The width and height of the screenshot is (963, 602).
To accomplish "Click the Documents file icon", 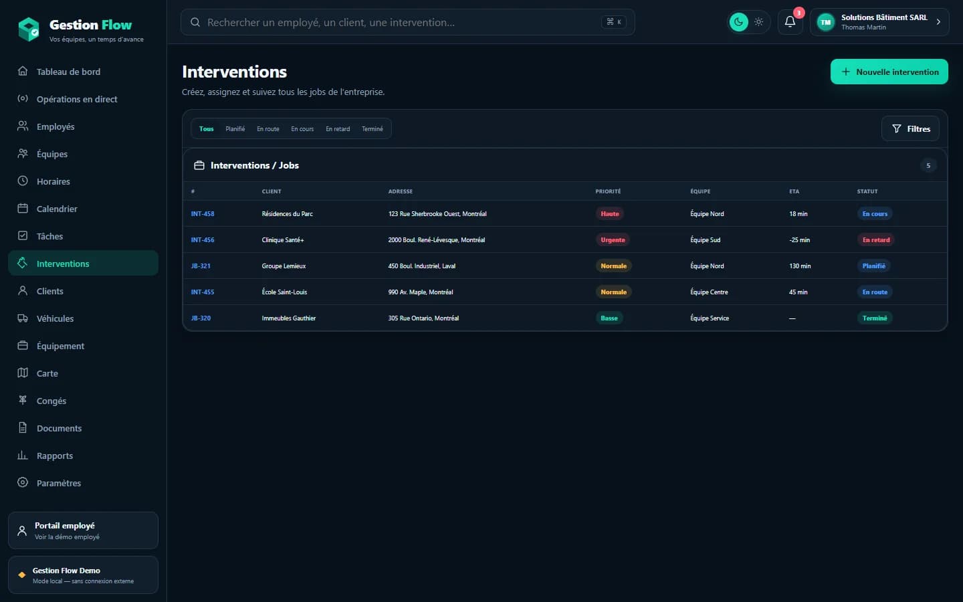I will [x=23, y=427].
